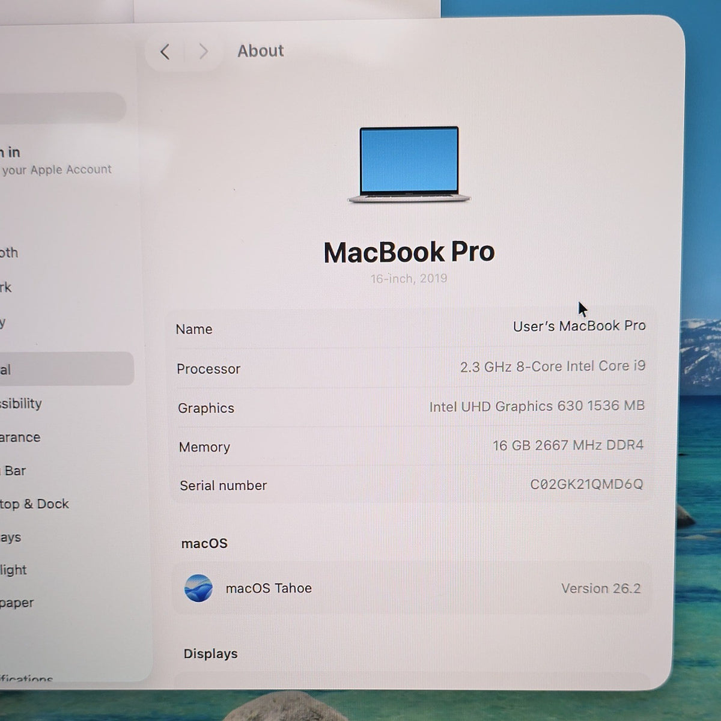Click the 'macOS Tahoe' name

(269, 588)
